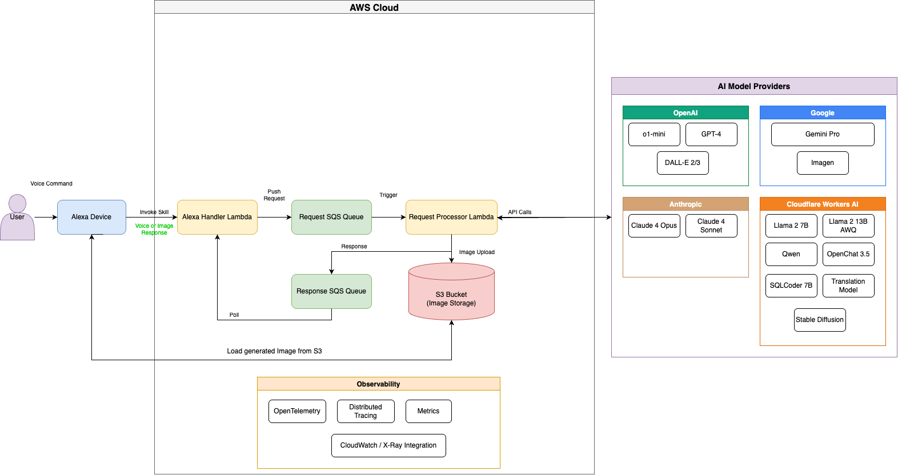Click the Response SQS Queue node

pyautogui.click(x=331, y=291)
